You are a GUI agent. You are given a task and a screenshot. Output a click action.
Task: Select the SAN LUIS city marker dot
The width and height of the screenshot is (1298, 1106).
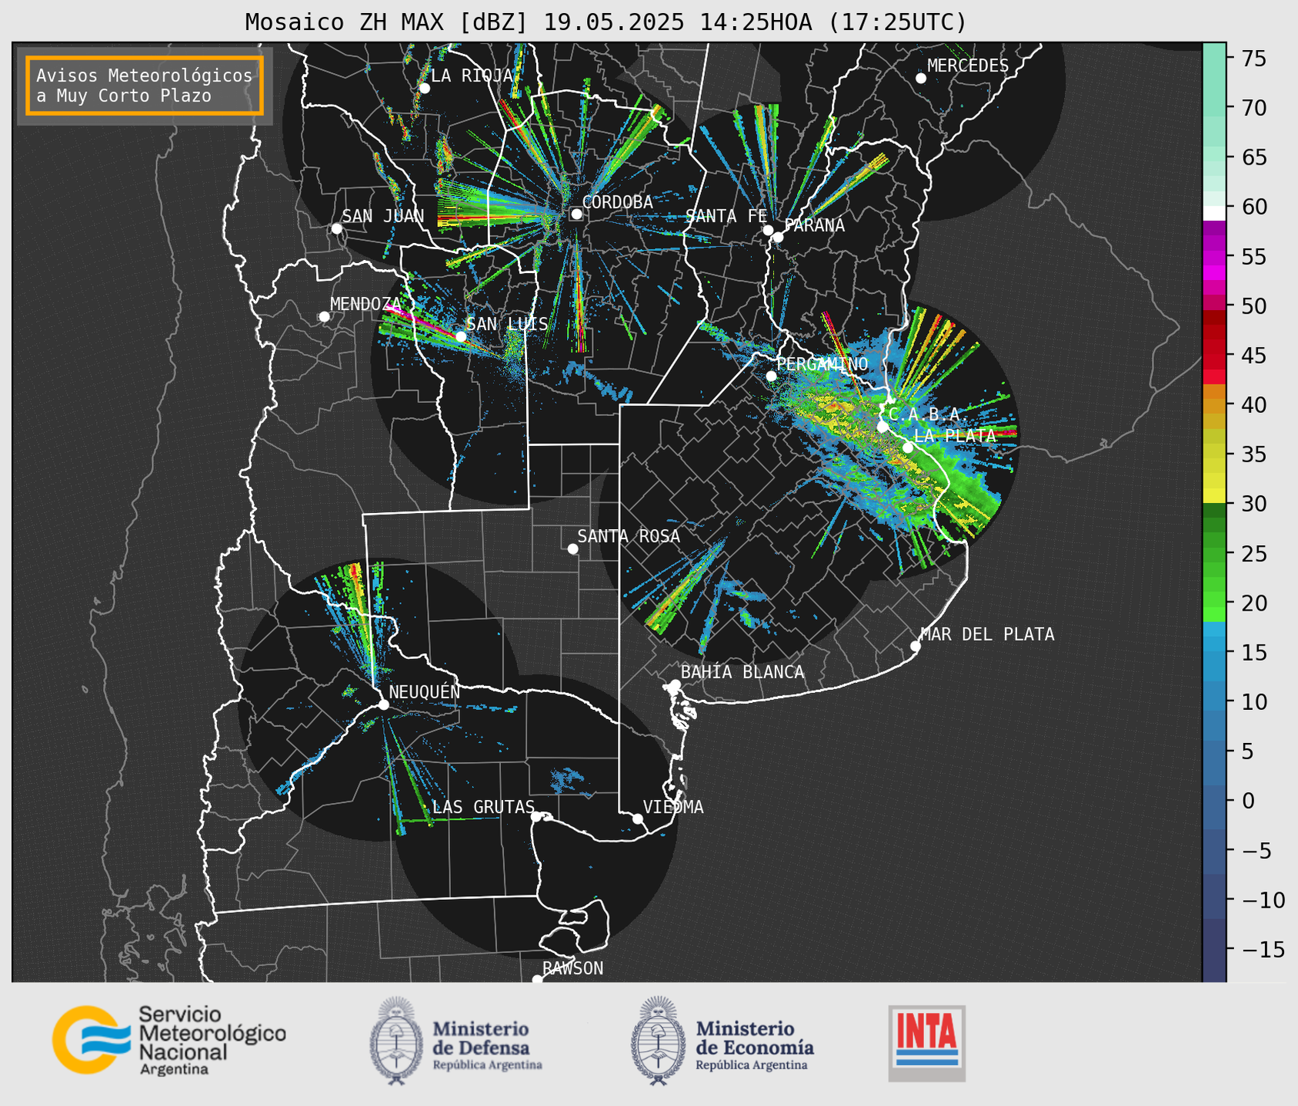click(460, 337)
